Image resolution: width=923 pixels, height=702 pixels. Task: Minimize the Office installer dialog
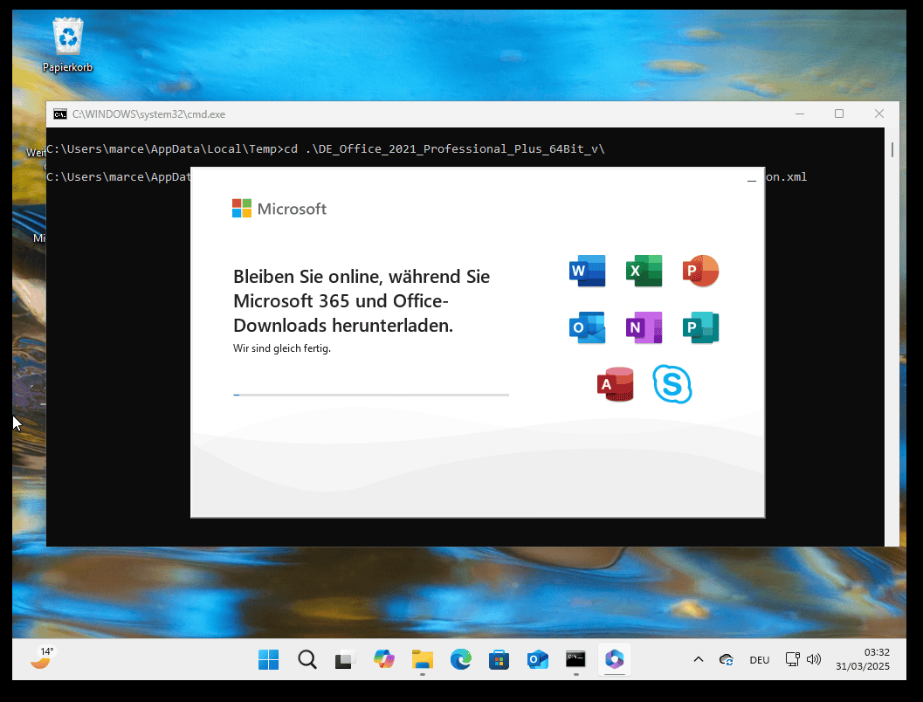(751, 181)
